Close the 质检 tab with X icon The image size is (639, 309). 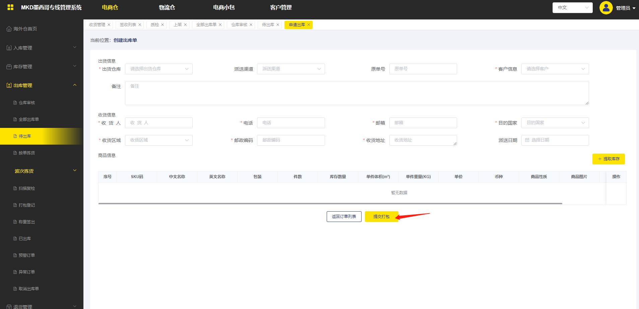pos(163,25)
